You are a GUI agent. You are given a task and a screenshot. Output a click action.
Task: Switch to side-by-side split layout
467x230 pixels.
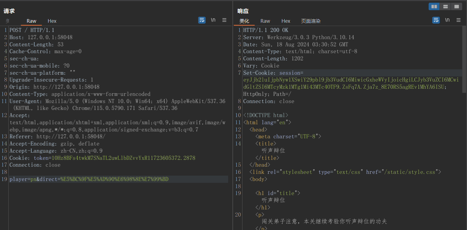click(434, 6)
